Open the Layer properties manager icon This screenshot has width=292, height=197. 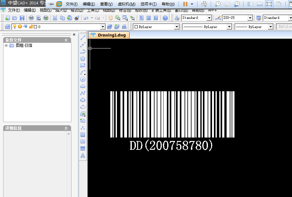(x=8, y=27)
